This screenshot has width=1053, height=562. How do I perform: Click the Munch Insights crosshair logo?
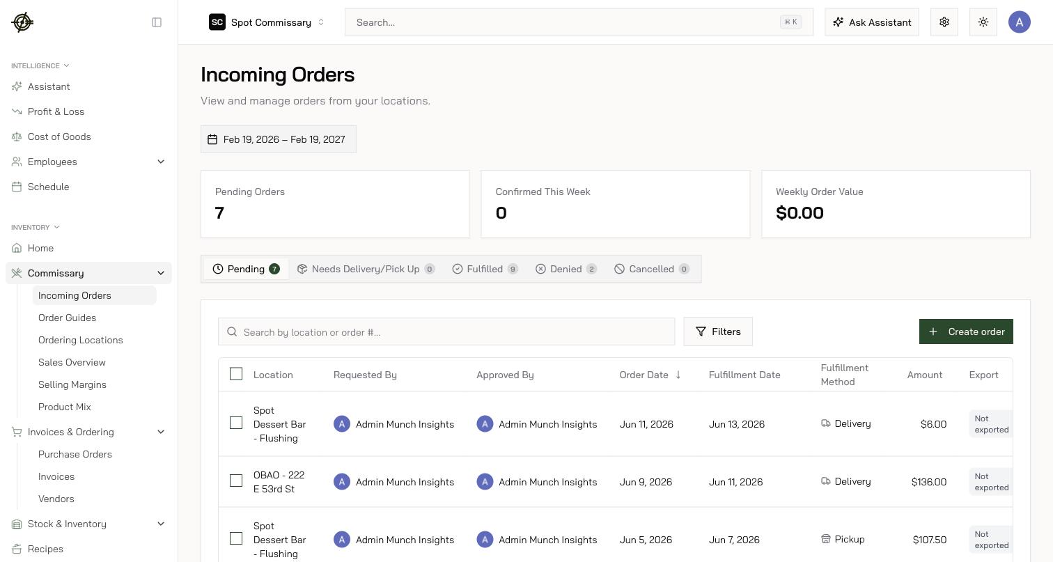22,22
